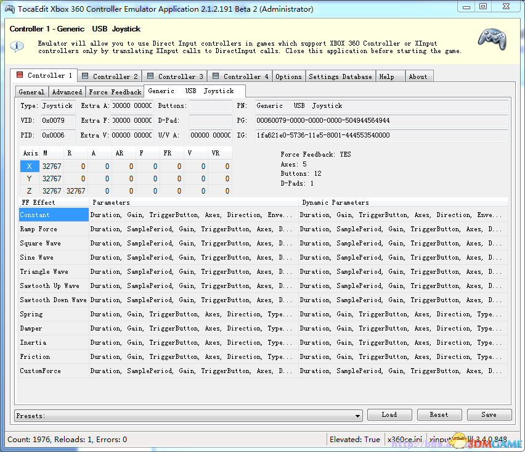This screenshot has height=452, width=525.
Task: Open the About tab
Action: click(x=420, y=76)
